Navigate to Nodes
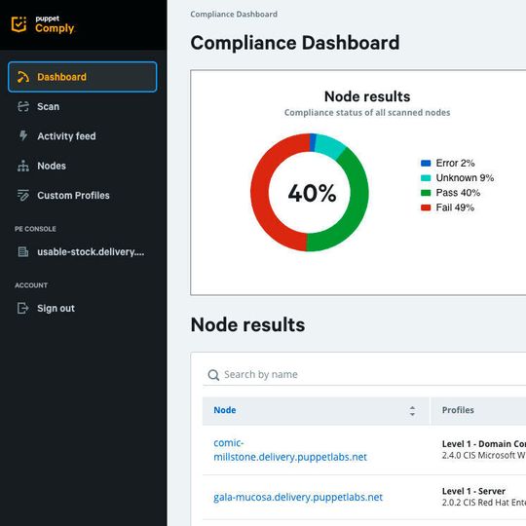The height and width of the screenshot is (526, 526). click(52, 166)
